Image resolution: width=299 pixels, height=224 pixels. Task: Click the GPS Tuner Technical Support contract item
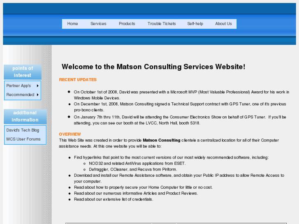pos(180,107)
